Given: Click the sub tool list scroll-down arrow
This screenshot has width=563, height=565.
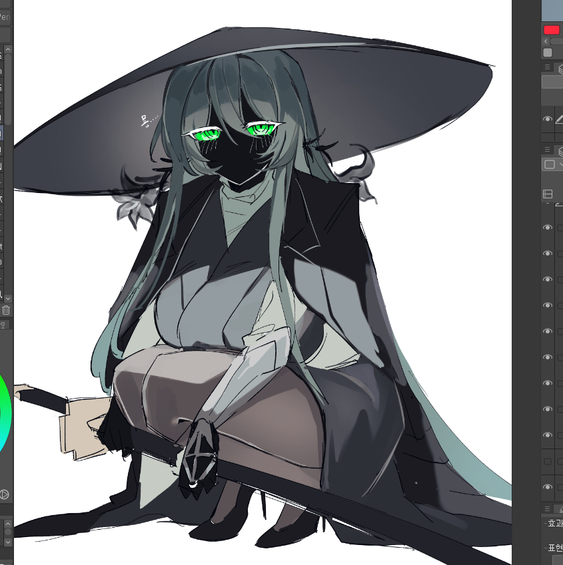Looking at the screenshot, I should pyautogui.click(x=8, y=298).
